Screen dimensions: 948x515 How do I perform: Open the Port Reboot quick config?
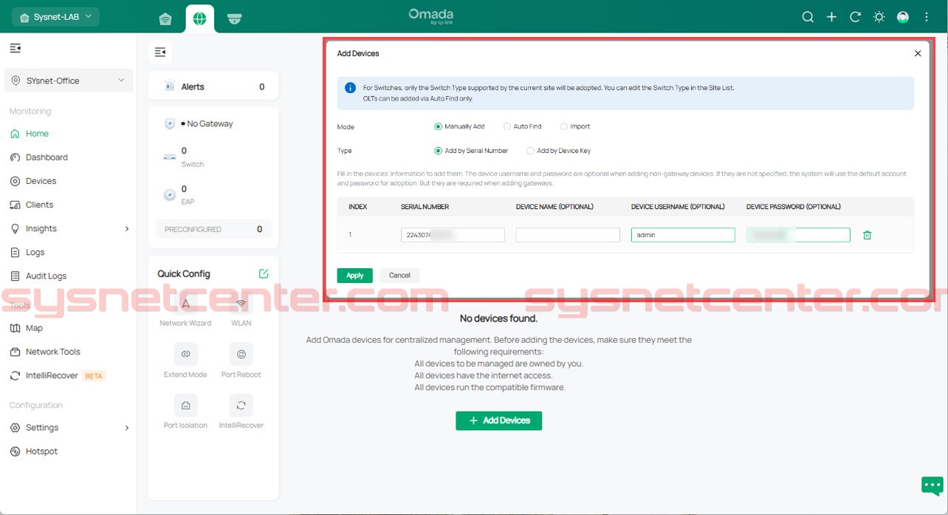(241, 355)
